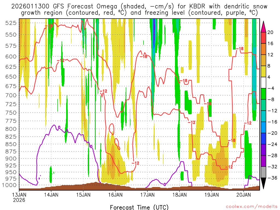
Task: Click the cyan -12 to -16 colorbar segment
Action: click(263, 116)
